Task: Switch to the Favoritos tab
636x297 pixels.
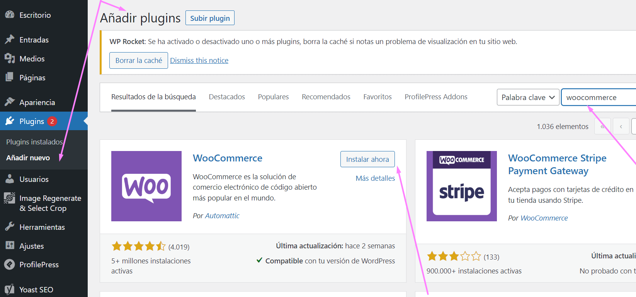Action: (378, 97)
